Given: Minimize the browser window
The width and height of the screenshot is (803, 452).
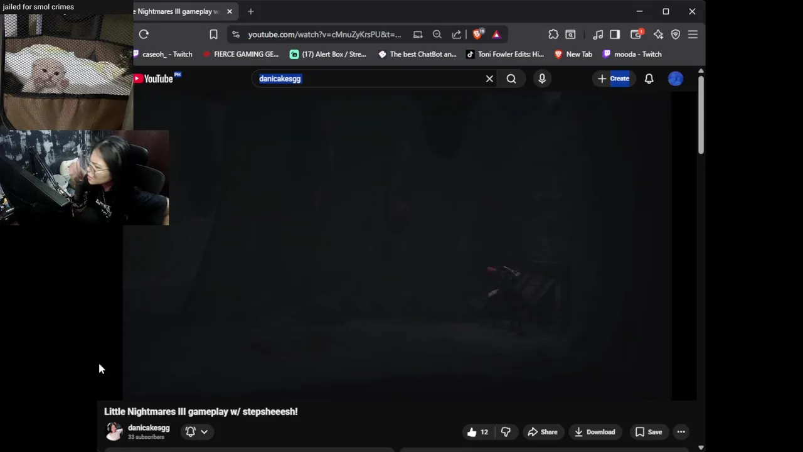Looking at the screenshot, I should (639, 11).
